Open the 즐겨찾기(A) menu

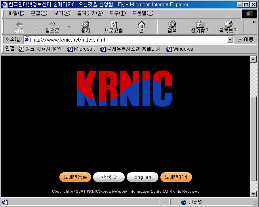coord(90,13)
